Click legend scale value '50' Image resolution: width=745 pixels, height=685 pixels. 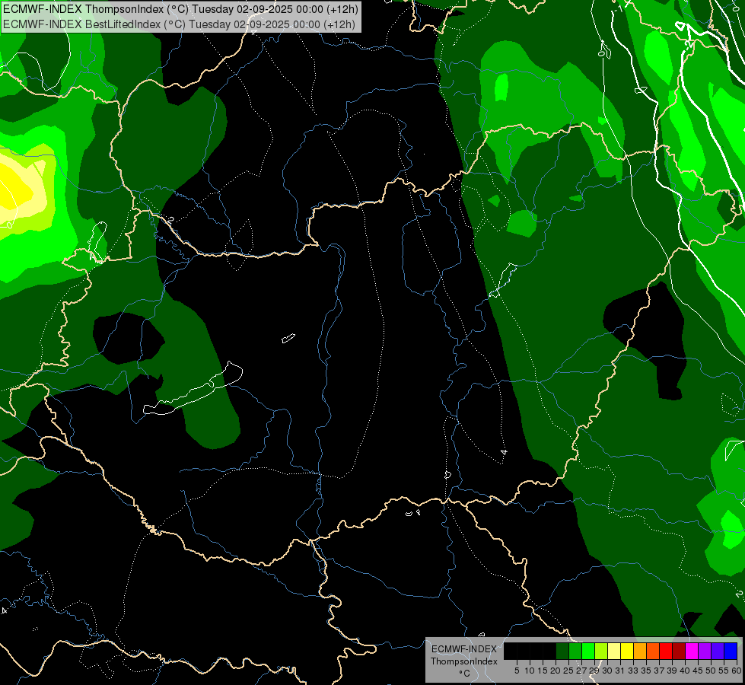(x=712, y=671)
